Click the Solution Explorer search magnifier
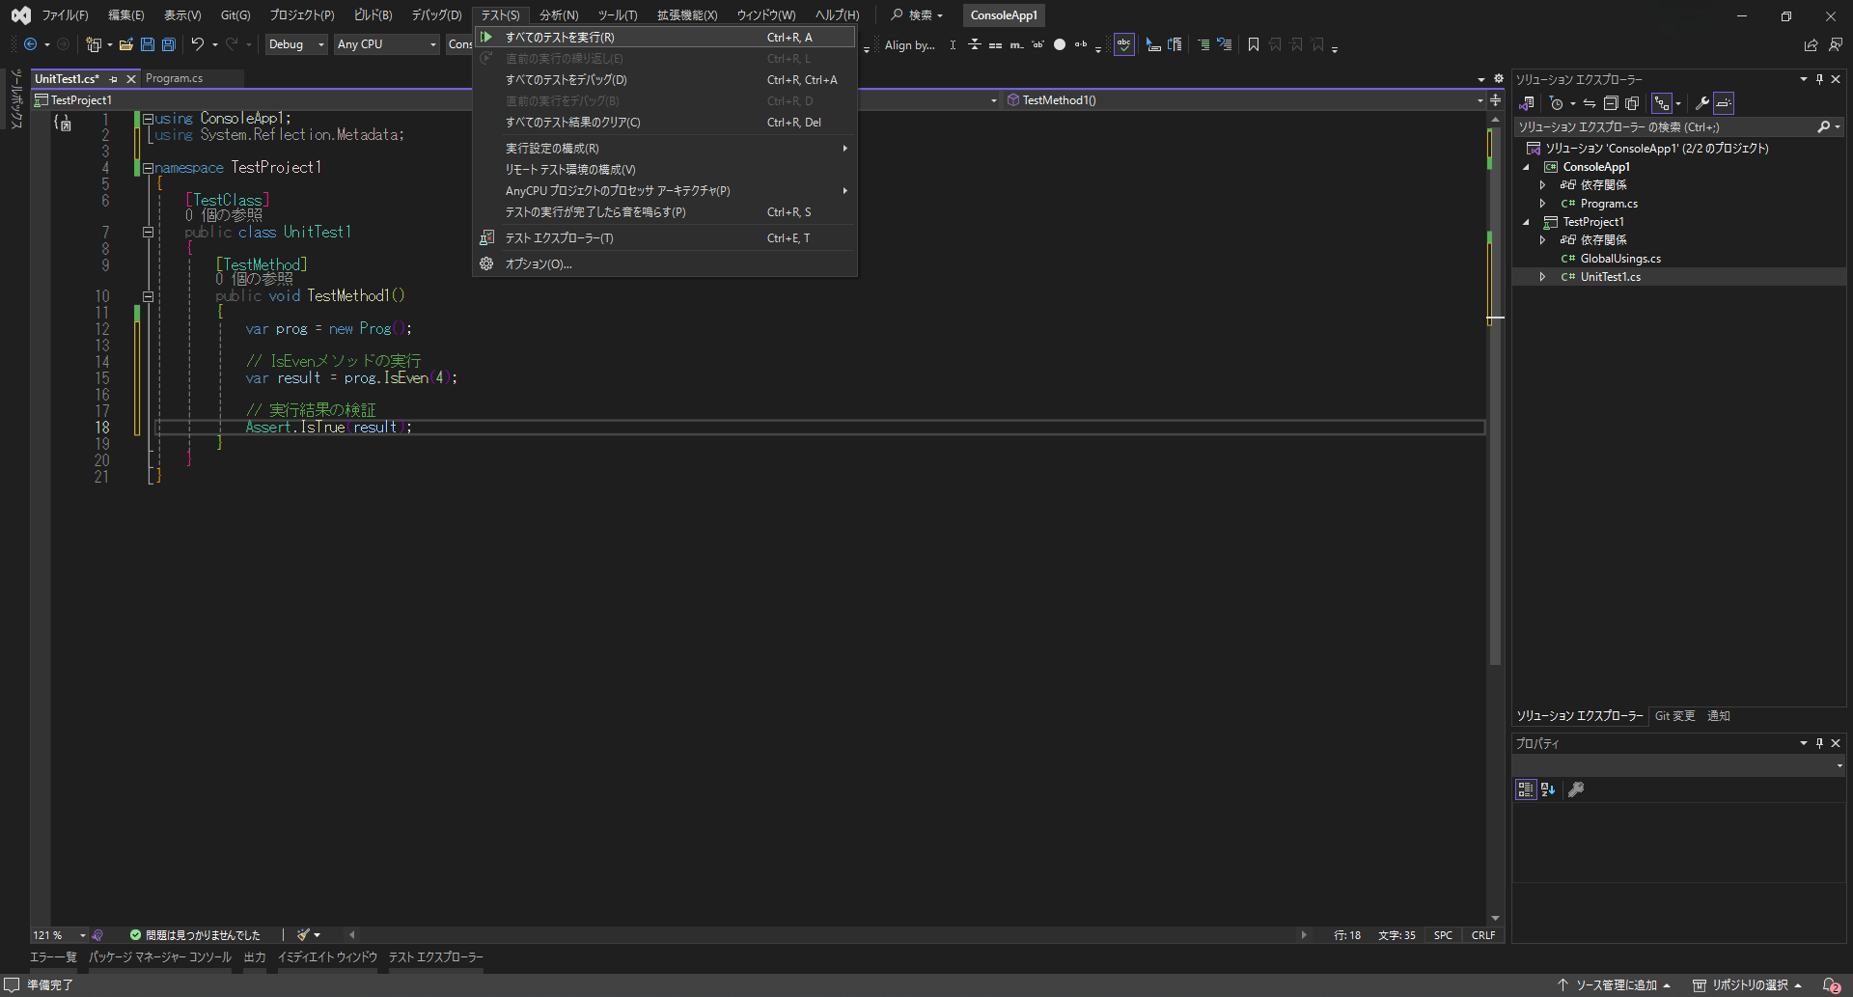This screenshot has height=997, width=1853. click(1827, 126)
